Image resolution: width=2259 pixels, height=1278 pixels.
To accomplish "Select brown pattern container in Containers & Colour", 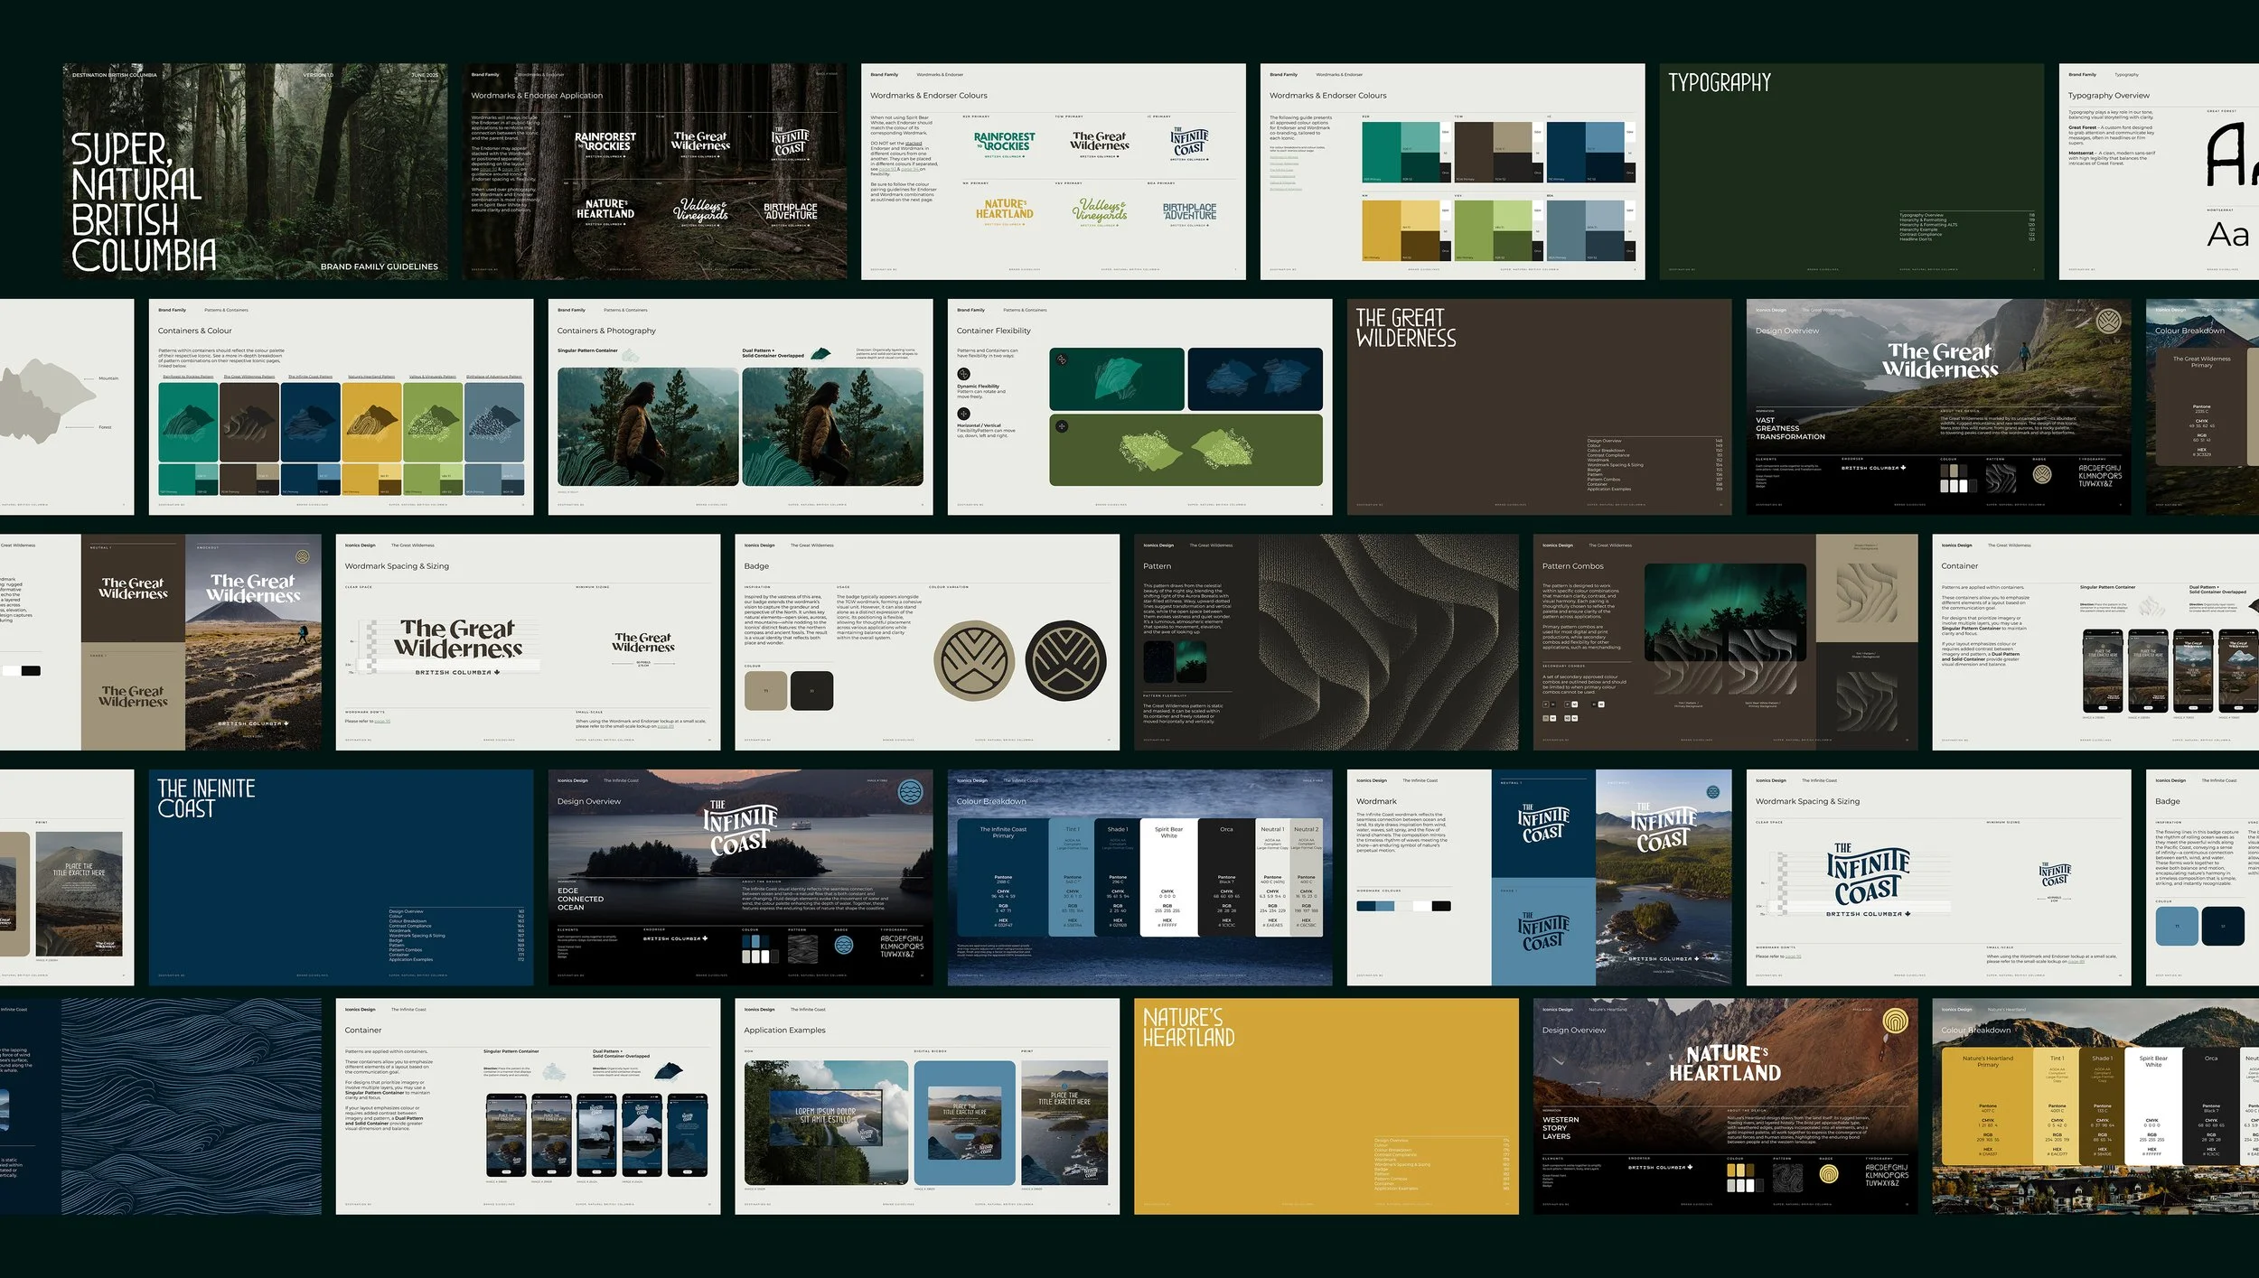I will [249, 422].
